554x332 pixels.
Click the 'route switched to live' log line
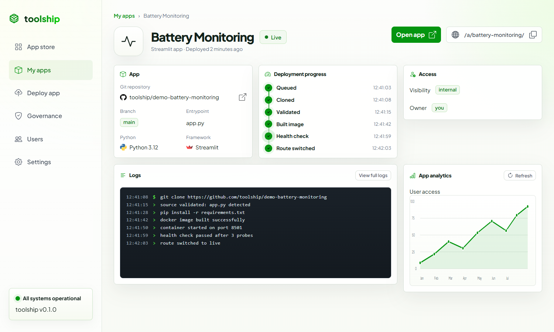tap(173, 243)
